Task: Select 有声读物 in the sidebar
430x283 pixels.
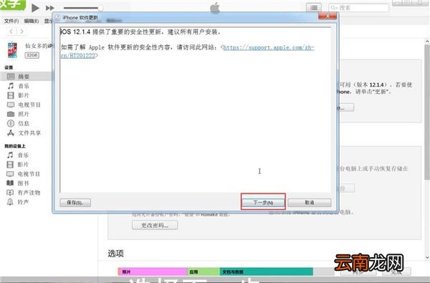Action: (29, 193)
